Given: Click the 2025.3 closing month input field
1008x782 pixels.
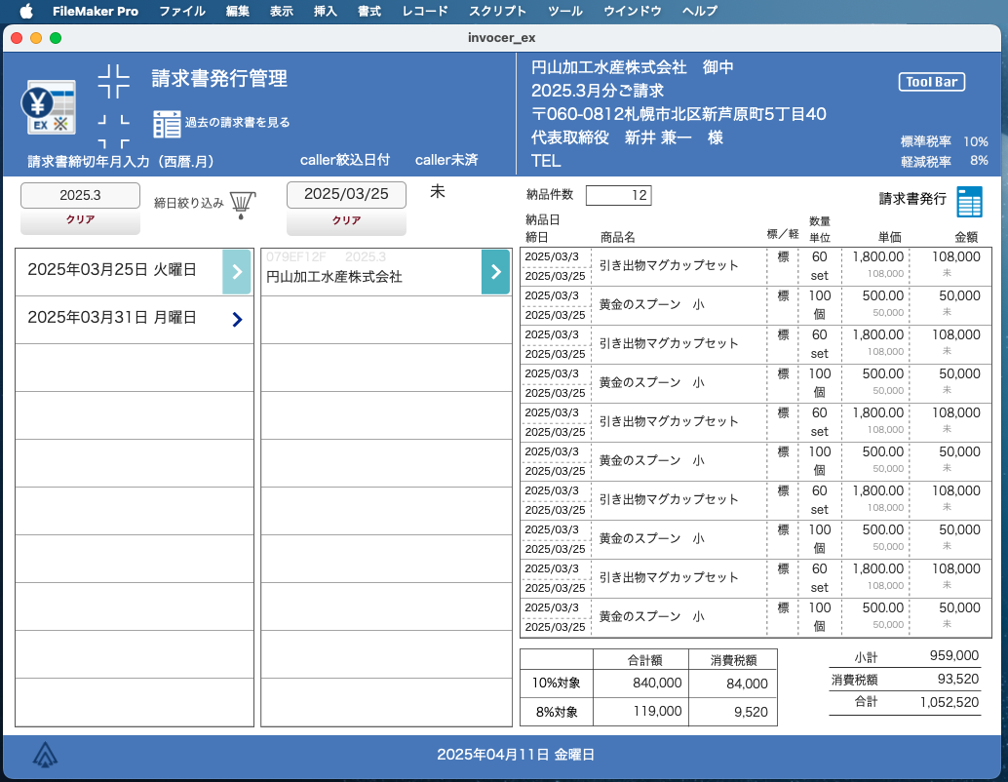Looking at the screenshot, I should [x=80, y=195].
